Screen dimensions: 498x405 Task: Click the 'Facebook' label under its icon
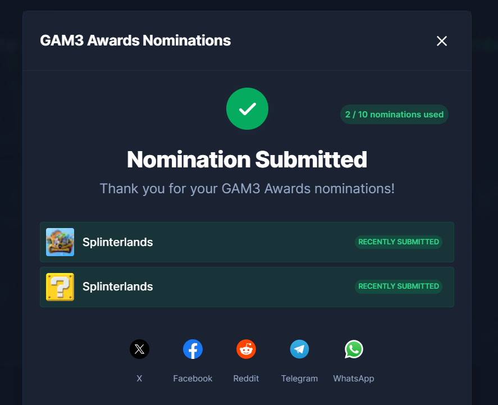[193, 379]
